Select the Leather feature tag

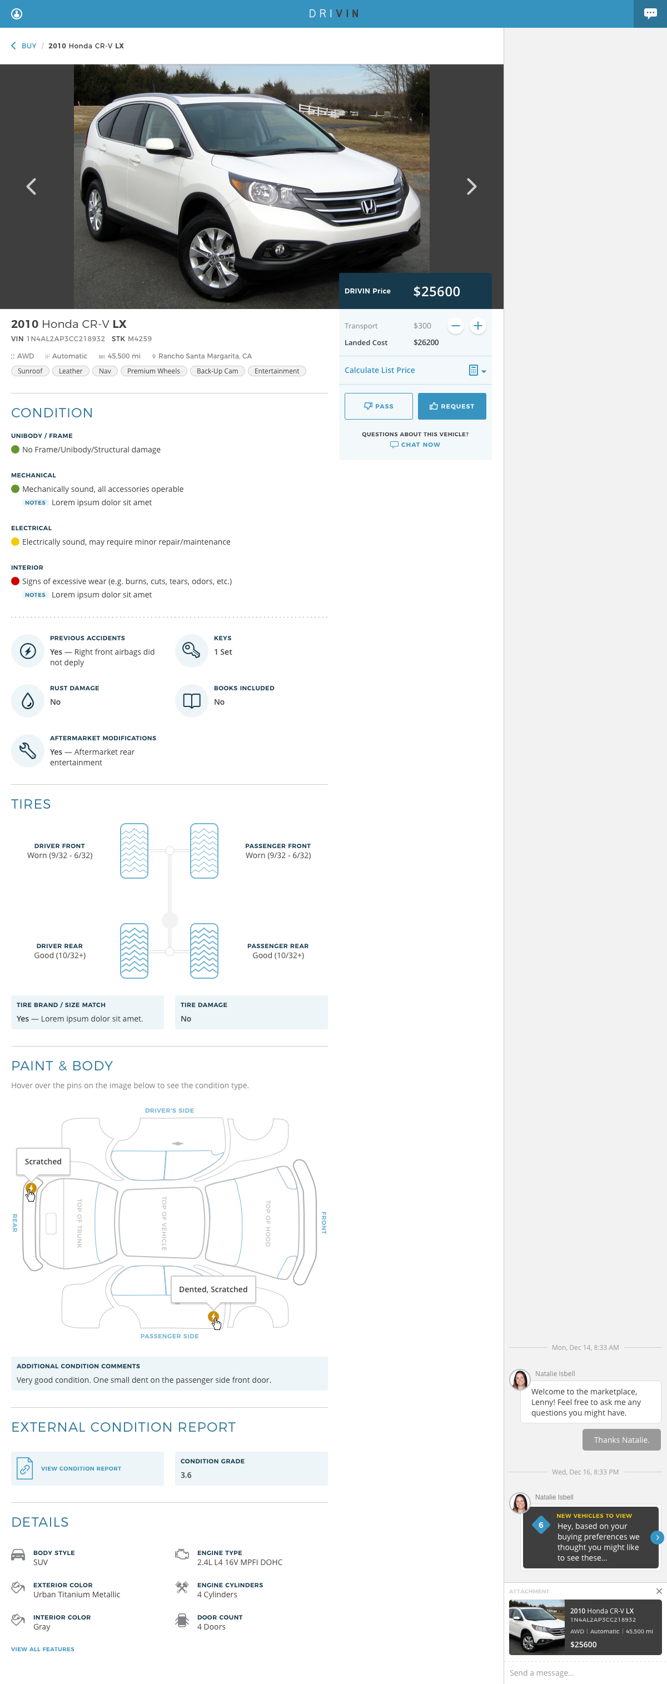click(x=71, y=371)
